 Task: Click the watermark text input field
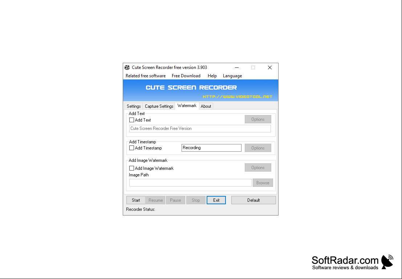pyautogui.click(x=200, y=128)
